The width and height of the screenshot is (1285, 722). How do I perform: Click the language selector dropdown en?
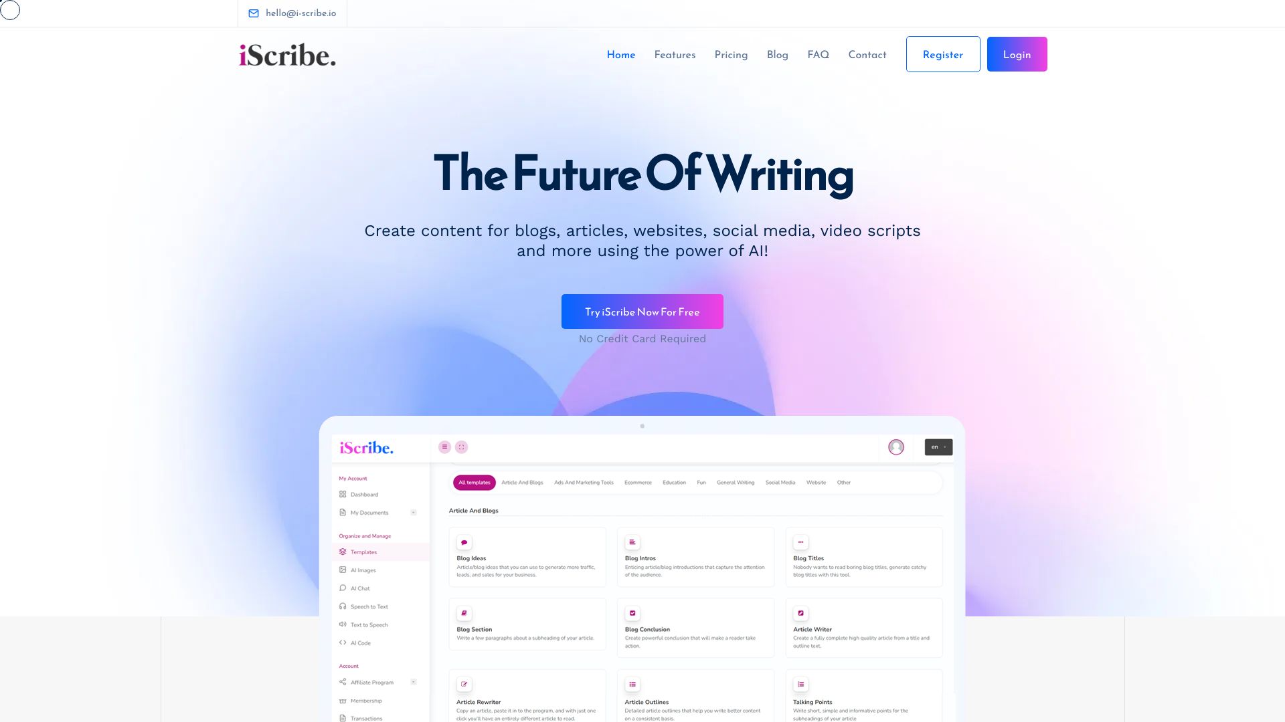(938, 447)
